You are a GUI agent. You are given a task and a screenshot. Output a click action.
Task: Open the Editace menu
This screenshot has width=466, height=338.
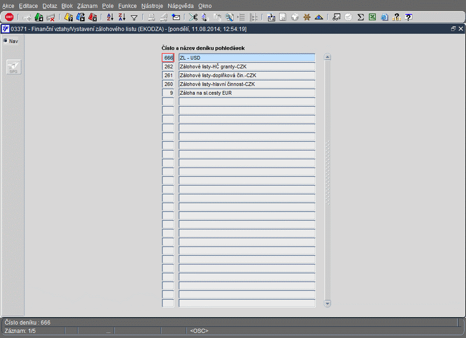(28, 6)
